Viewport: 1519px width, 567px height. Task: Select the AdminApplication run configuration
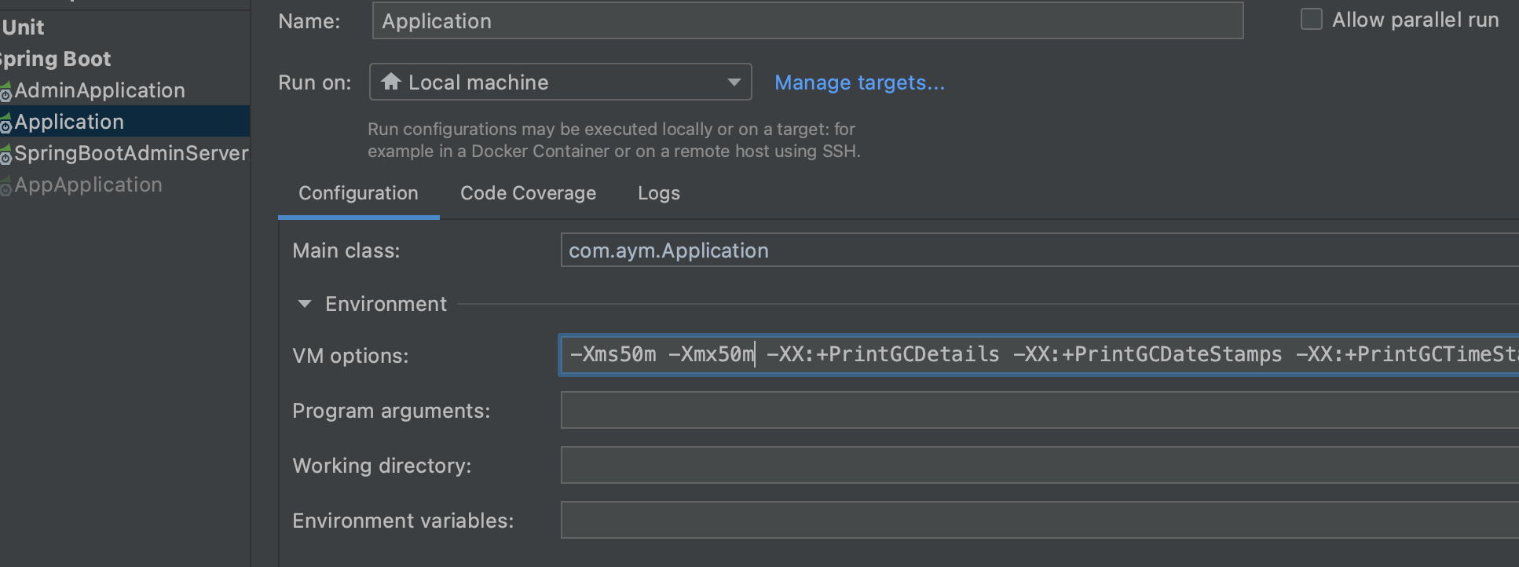coord(100,91)
